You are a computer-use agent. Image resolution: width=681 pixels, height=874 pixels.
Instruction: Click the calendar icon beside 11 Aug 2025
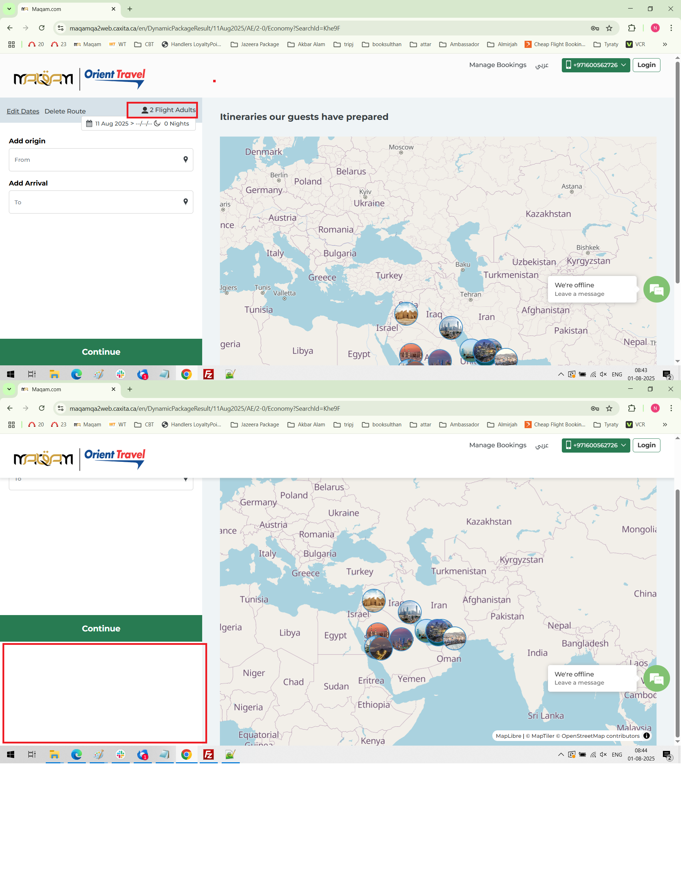coord(89,123)
